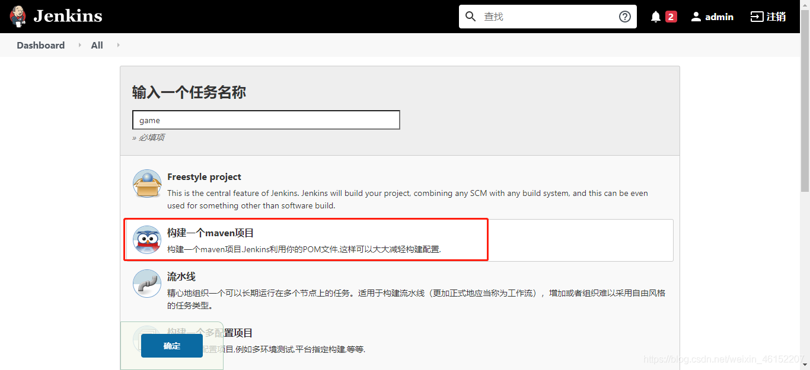Click the admin user profile icon
810x370 pixels.
pos(696,17)
